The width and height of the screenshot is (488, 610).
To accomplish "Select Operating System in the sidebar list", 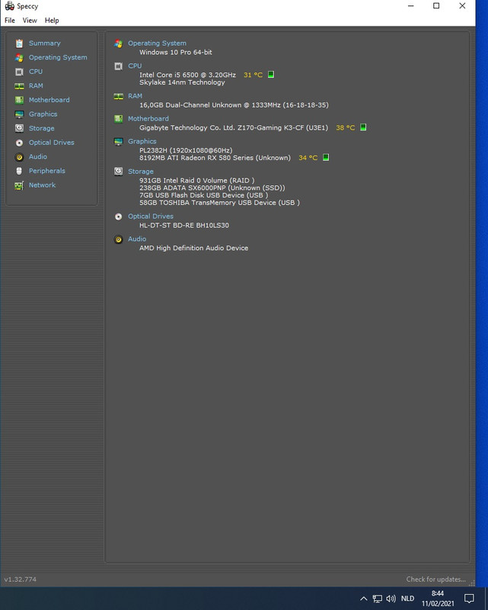I will 58,57.
